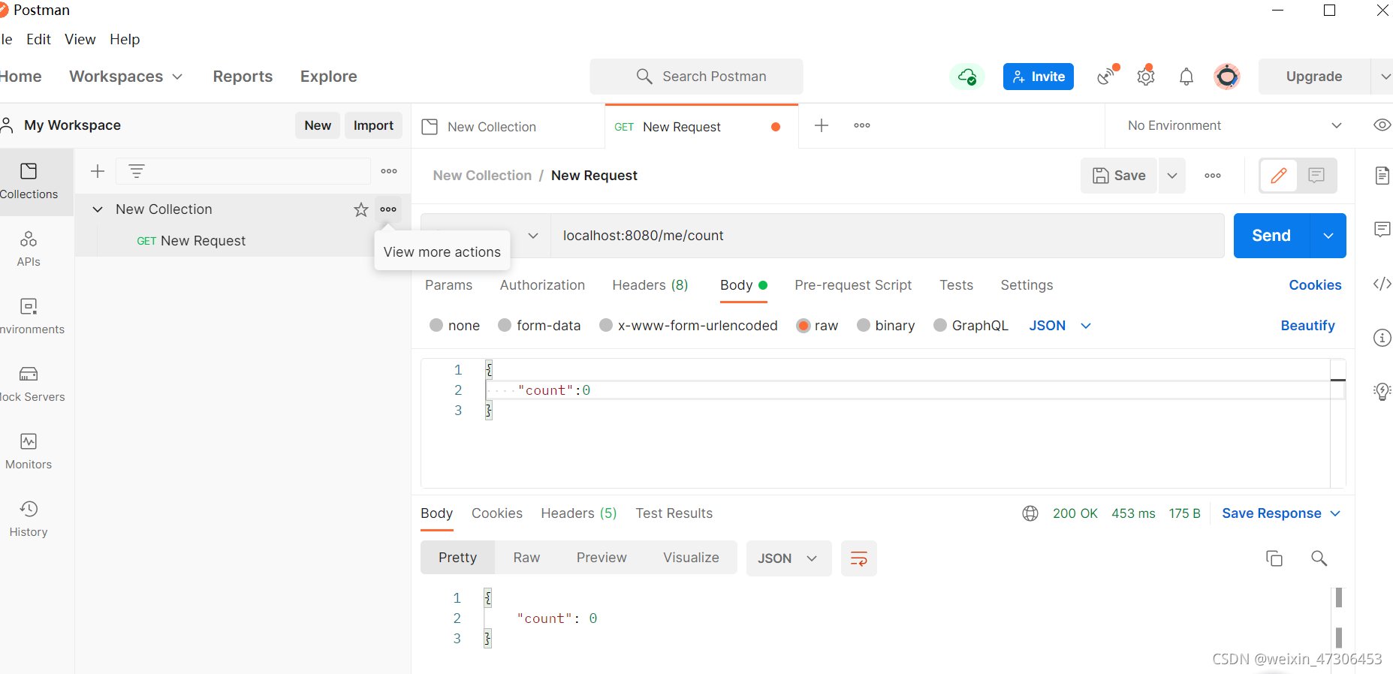Open the satellite capture requests icon
The image size is (1393, 674).
tap(1108, 76)
